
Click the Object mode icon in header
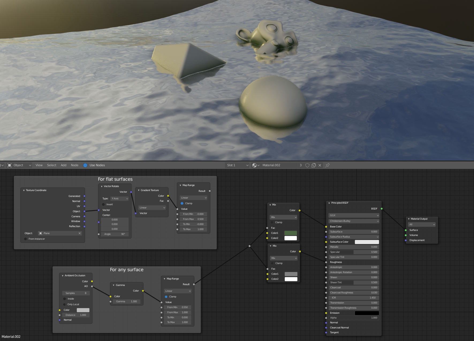tap(9, 165)
